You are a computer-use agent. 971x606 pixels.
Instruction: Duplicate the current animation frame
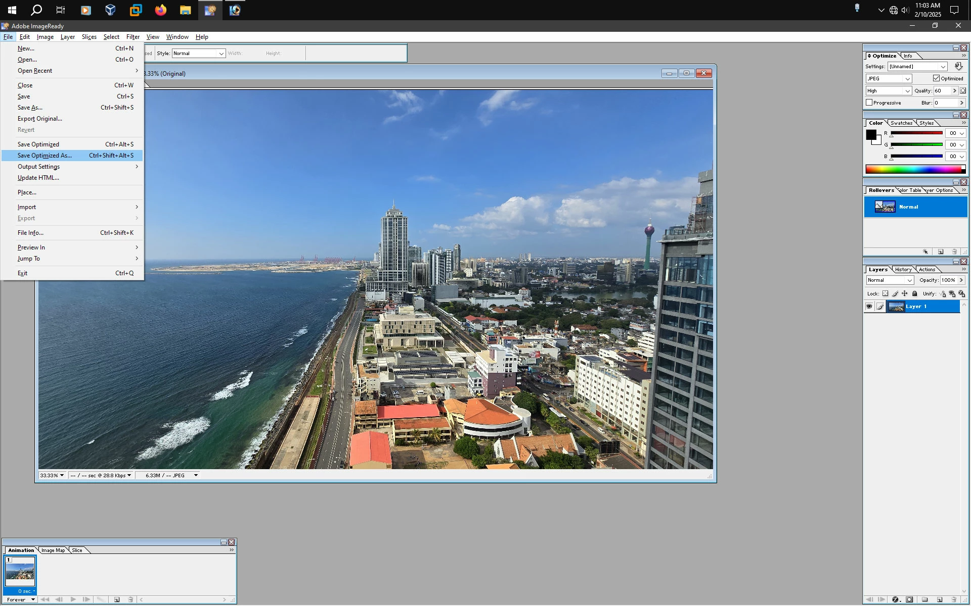(x=117, y=599)
